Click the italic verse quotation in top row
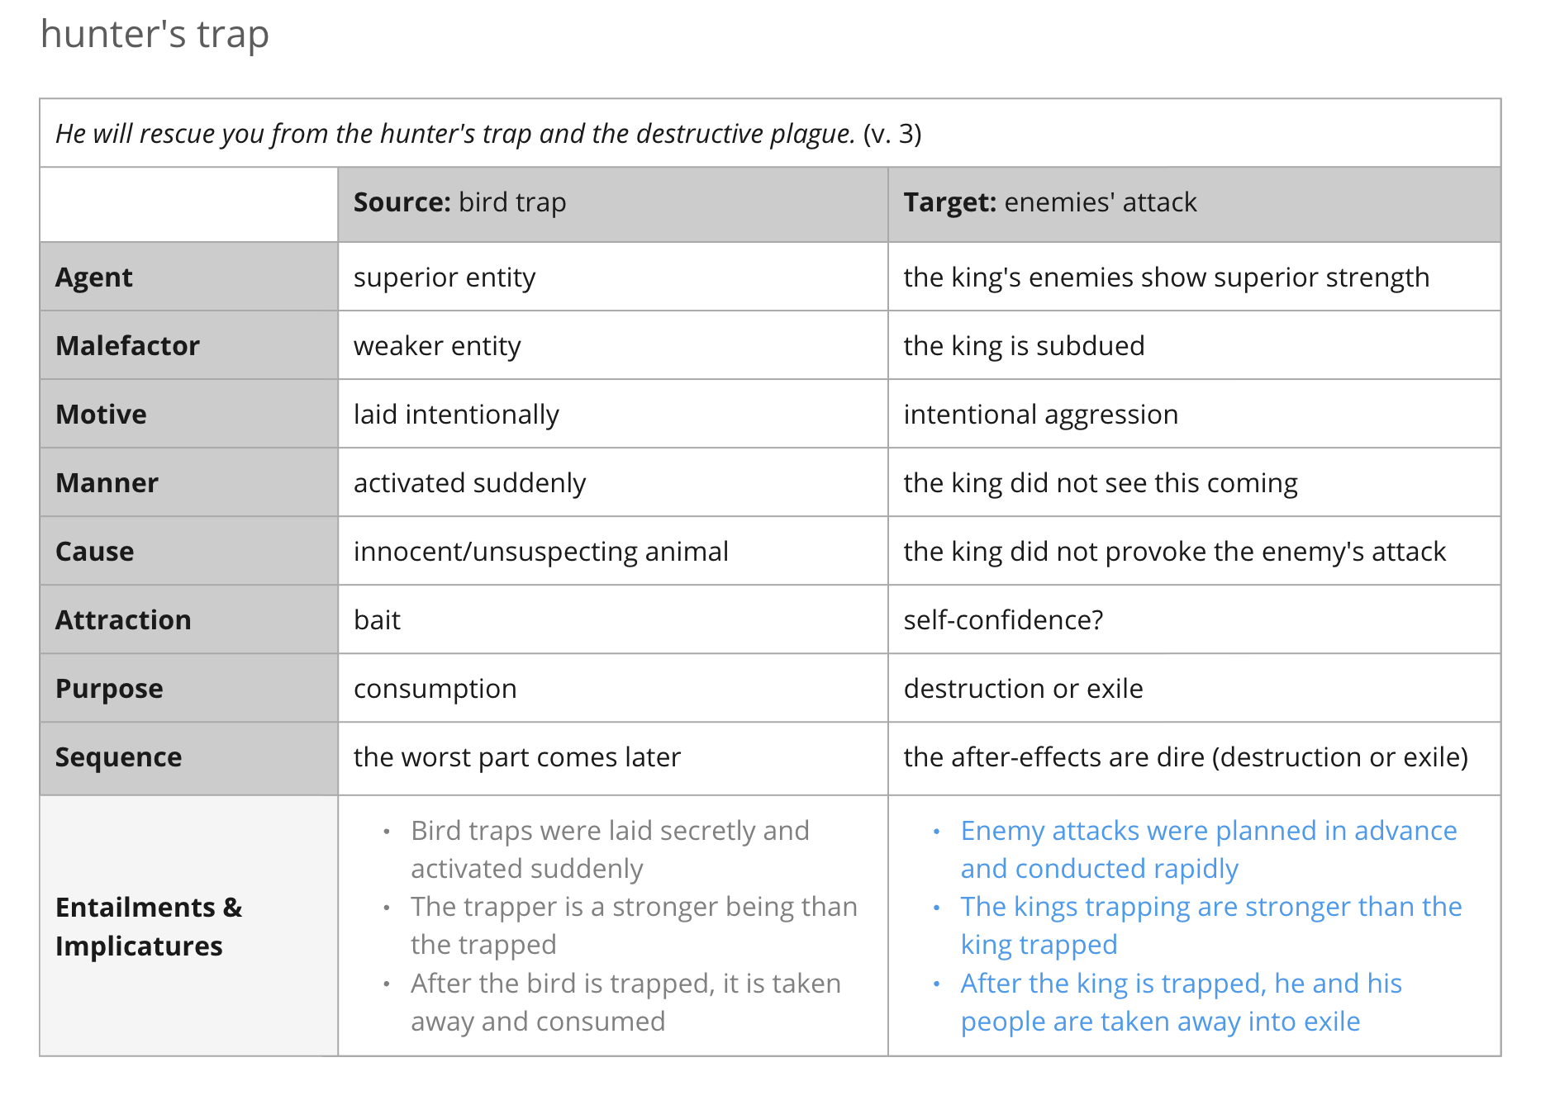This screenshot has width=1555, height=1105. pyautogui.click(x=454, y=134)
